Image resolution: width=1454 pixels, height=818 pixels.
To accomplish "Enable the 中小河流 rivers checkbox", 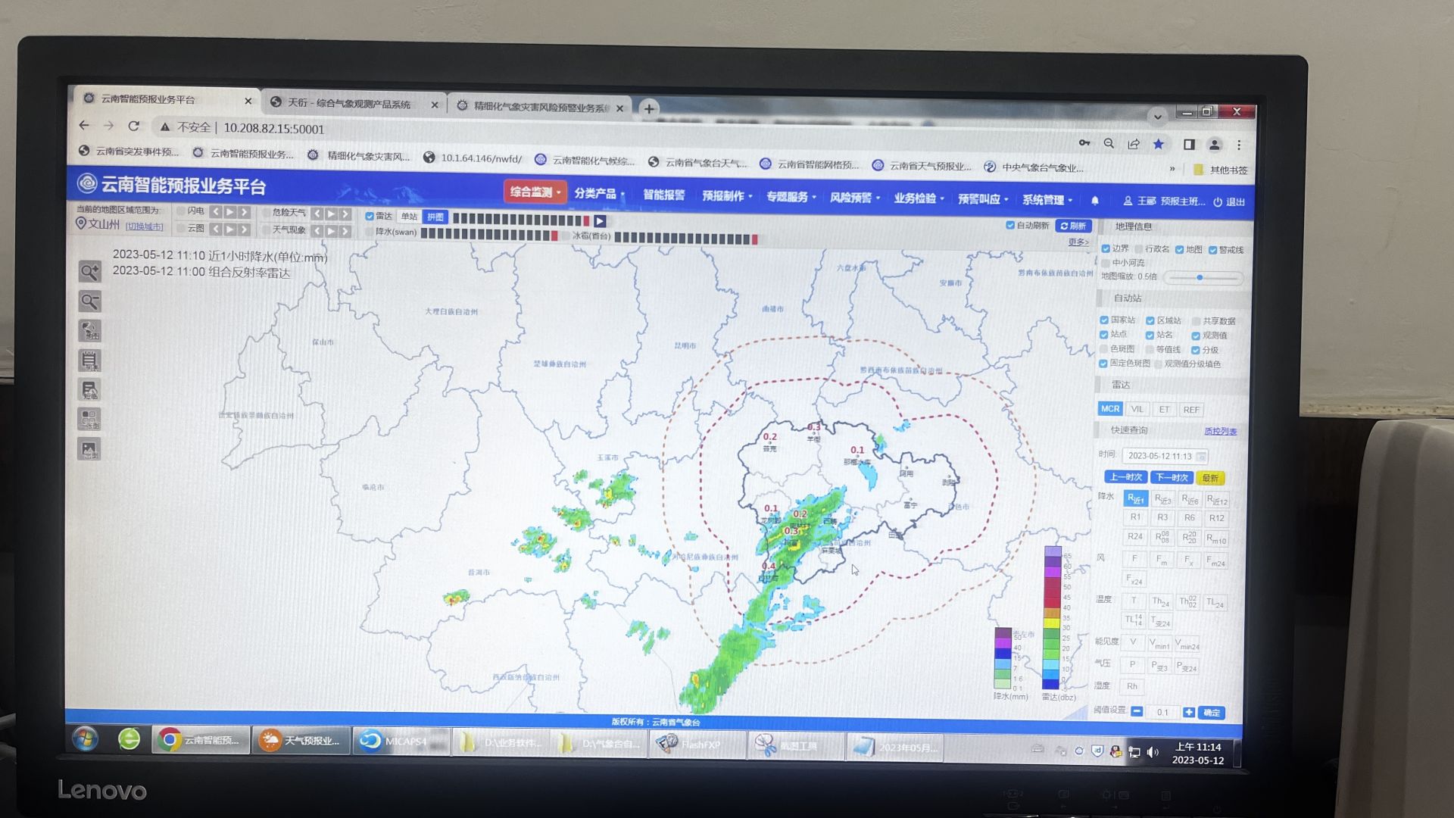I will [1106, 263].
